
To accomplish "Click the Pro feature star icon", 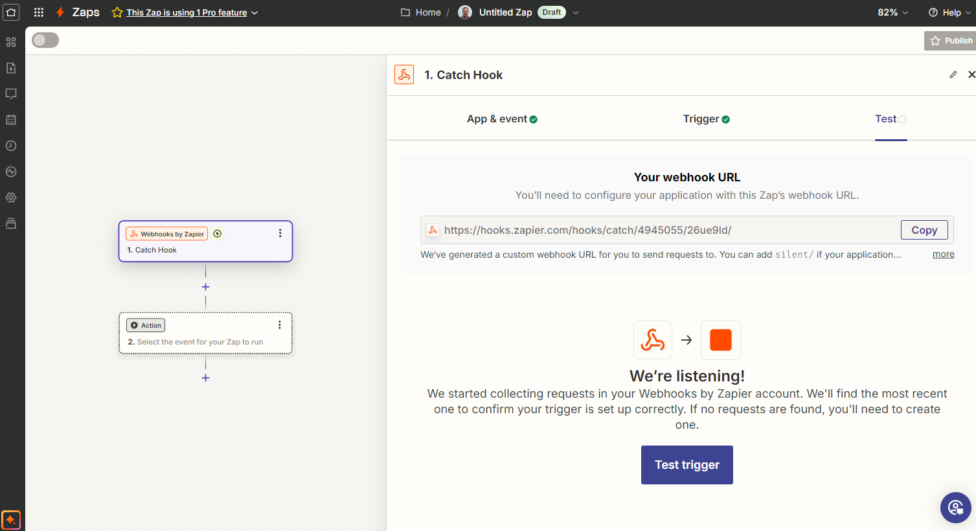I will (x=117, y=12).
